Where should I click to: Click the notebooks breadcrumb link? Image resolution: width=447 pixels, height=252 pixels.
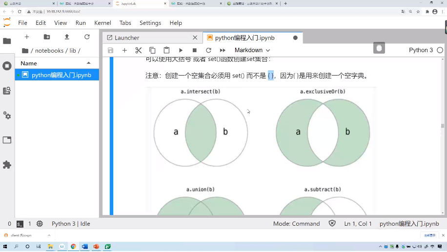pyautogui.click(x=49, y=51)
